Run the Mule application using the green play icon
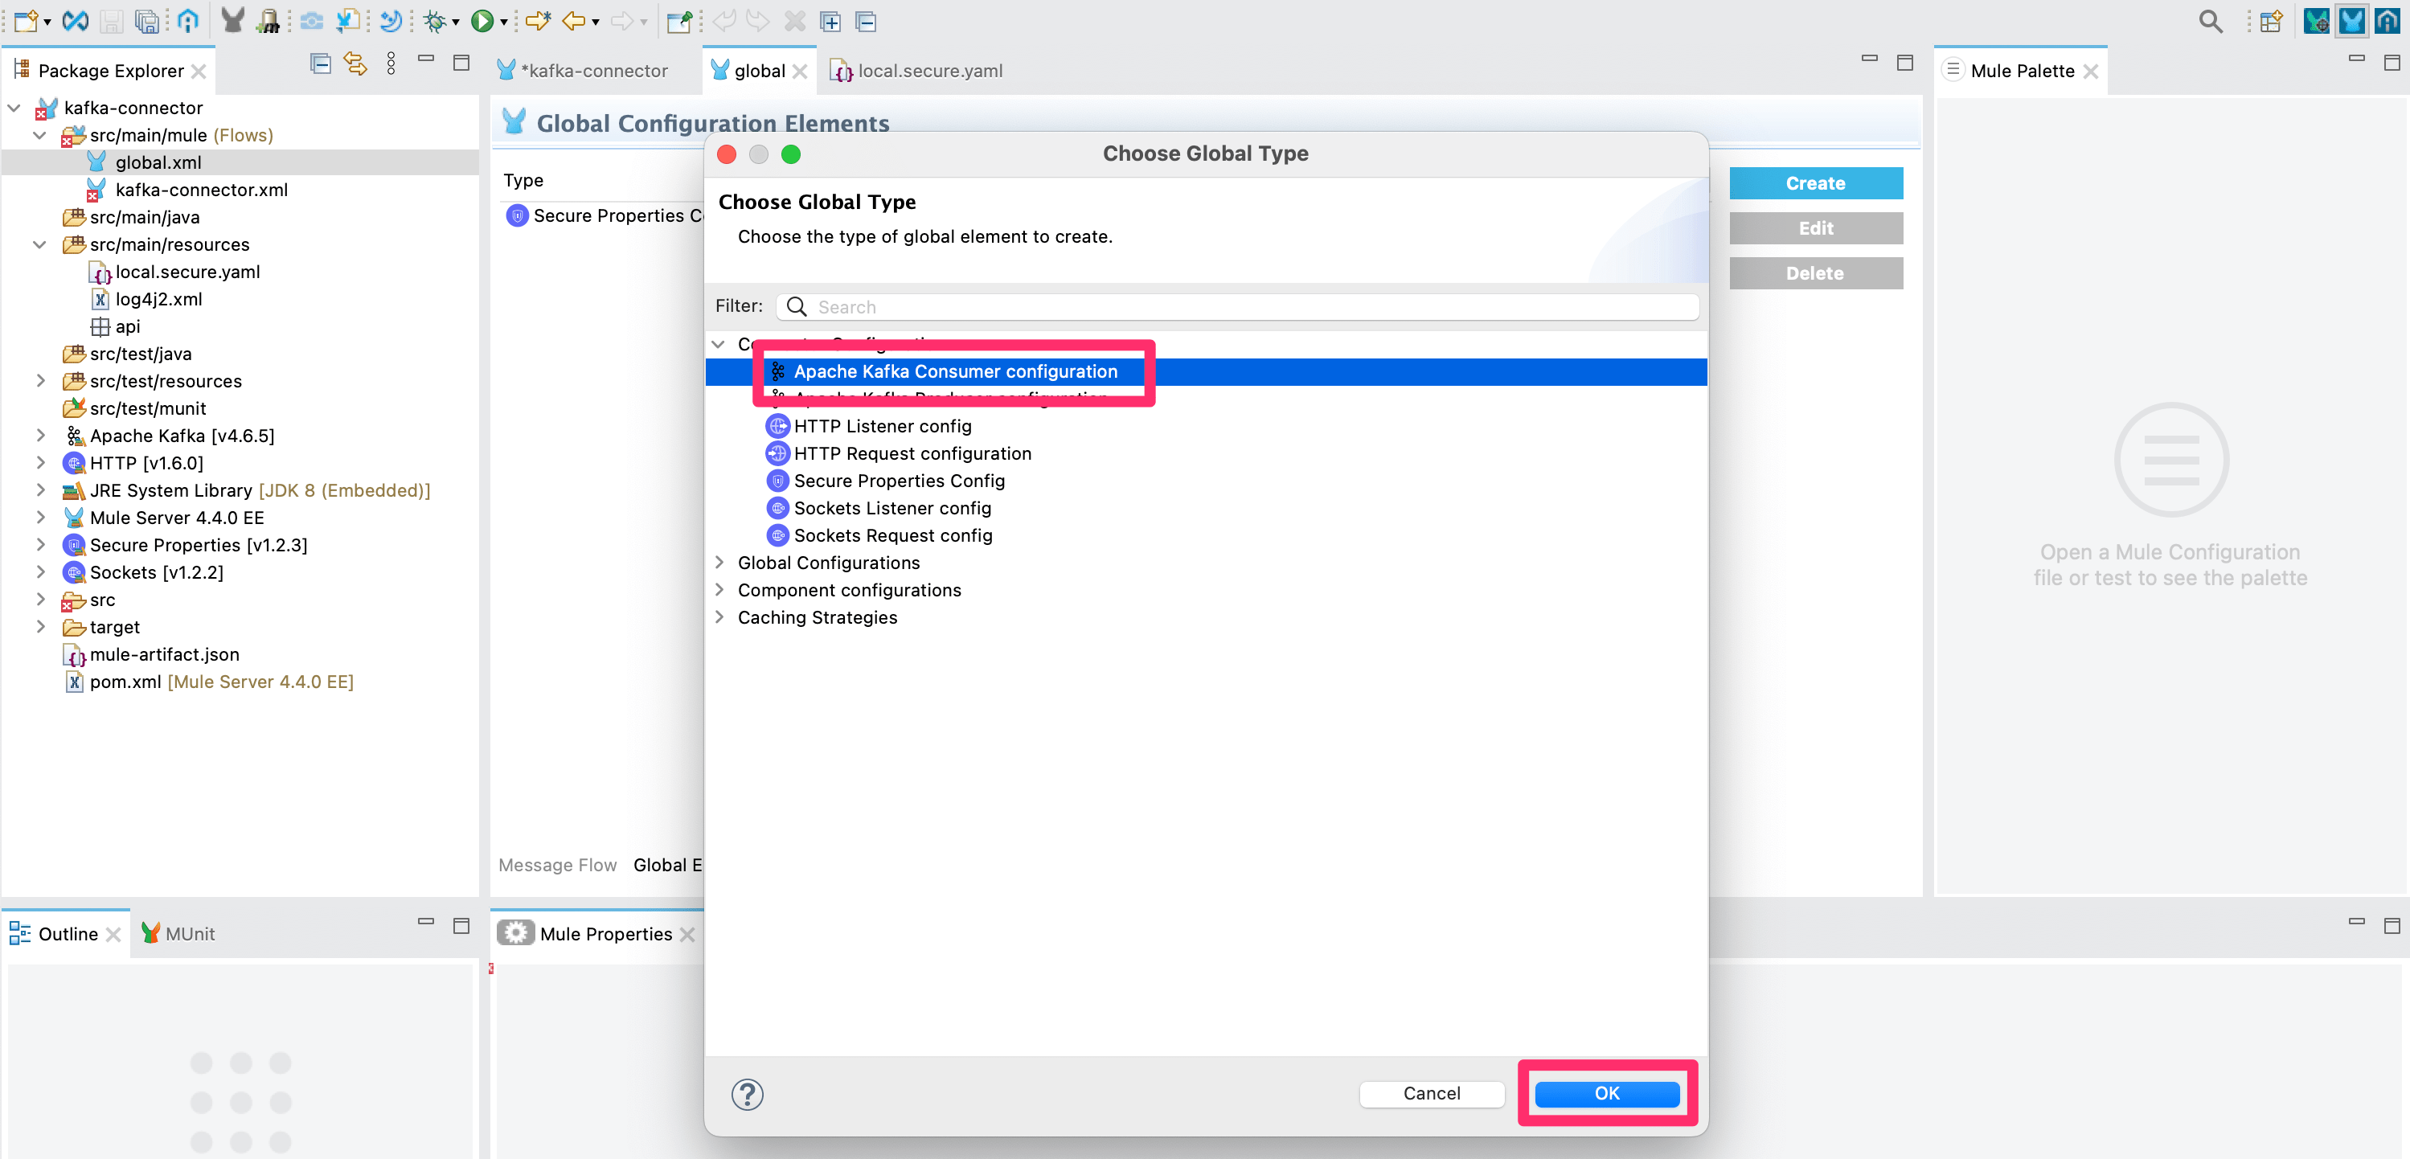This screenshot has width=2410, height=1159. (482, 21)
